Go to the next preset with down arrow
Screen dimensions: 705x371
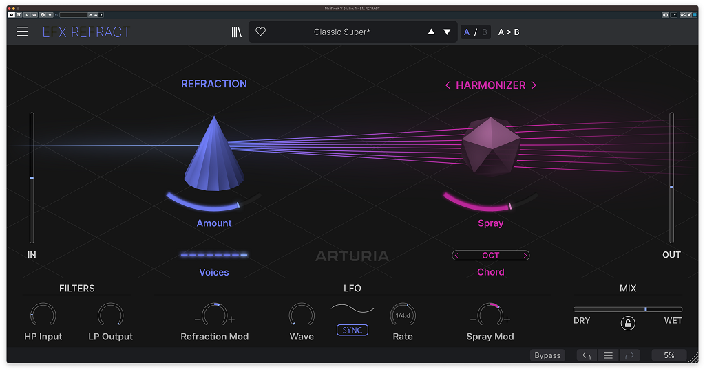click(447, 32)
